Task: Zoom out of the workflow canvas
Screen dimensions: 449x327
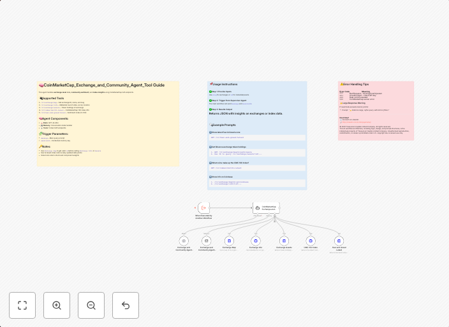Action: click(x=91, y=305)
